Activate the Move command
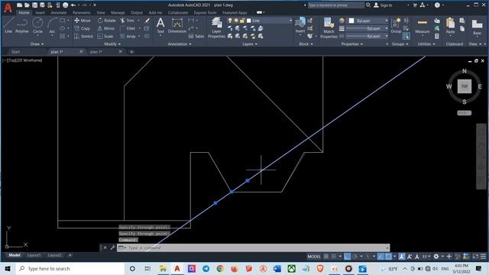This screenshot has width=489, height=275. pos(83,21)
